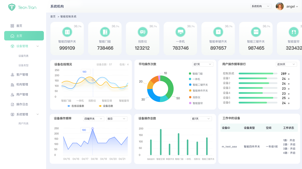This screenshot has width=302, height=169.
Task: Click the 智能控制系统 breadcrumb
Action: coord(68,17)
